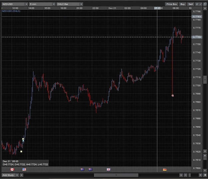Zoom in price scale with plus button

point(205,156)
